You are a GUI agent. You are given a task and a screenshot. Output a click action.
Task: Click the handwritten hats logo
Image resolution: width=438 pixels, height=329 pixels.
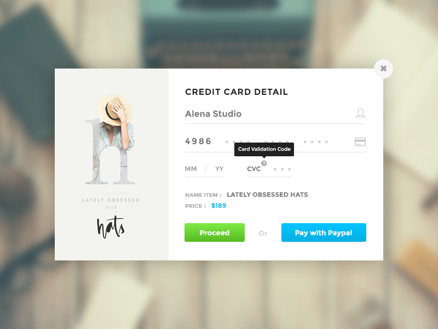(111, 227)
